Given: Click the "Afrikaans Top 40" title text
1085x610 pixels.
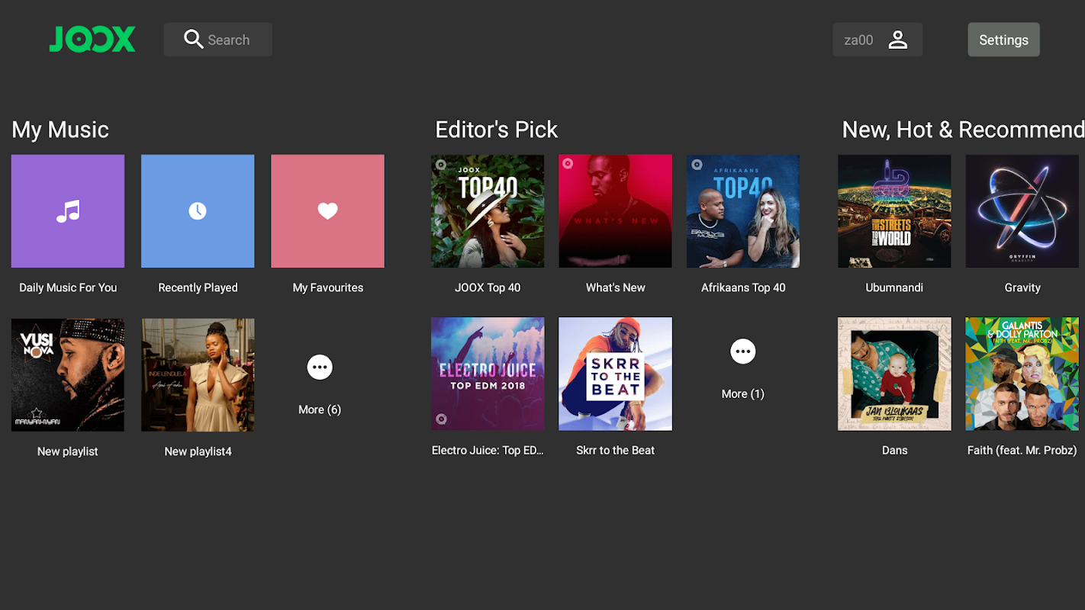Looking at the screenshot, I should (743, 287).
